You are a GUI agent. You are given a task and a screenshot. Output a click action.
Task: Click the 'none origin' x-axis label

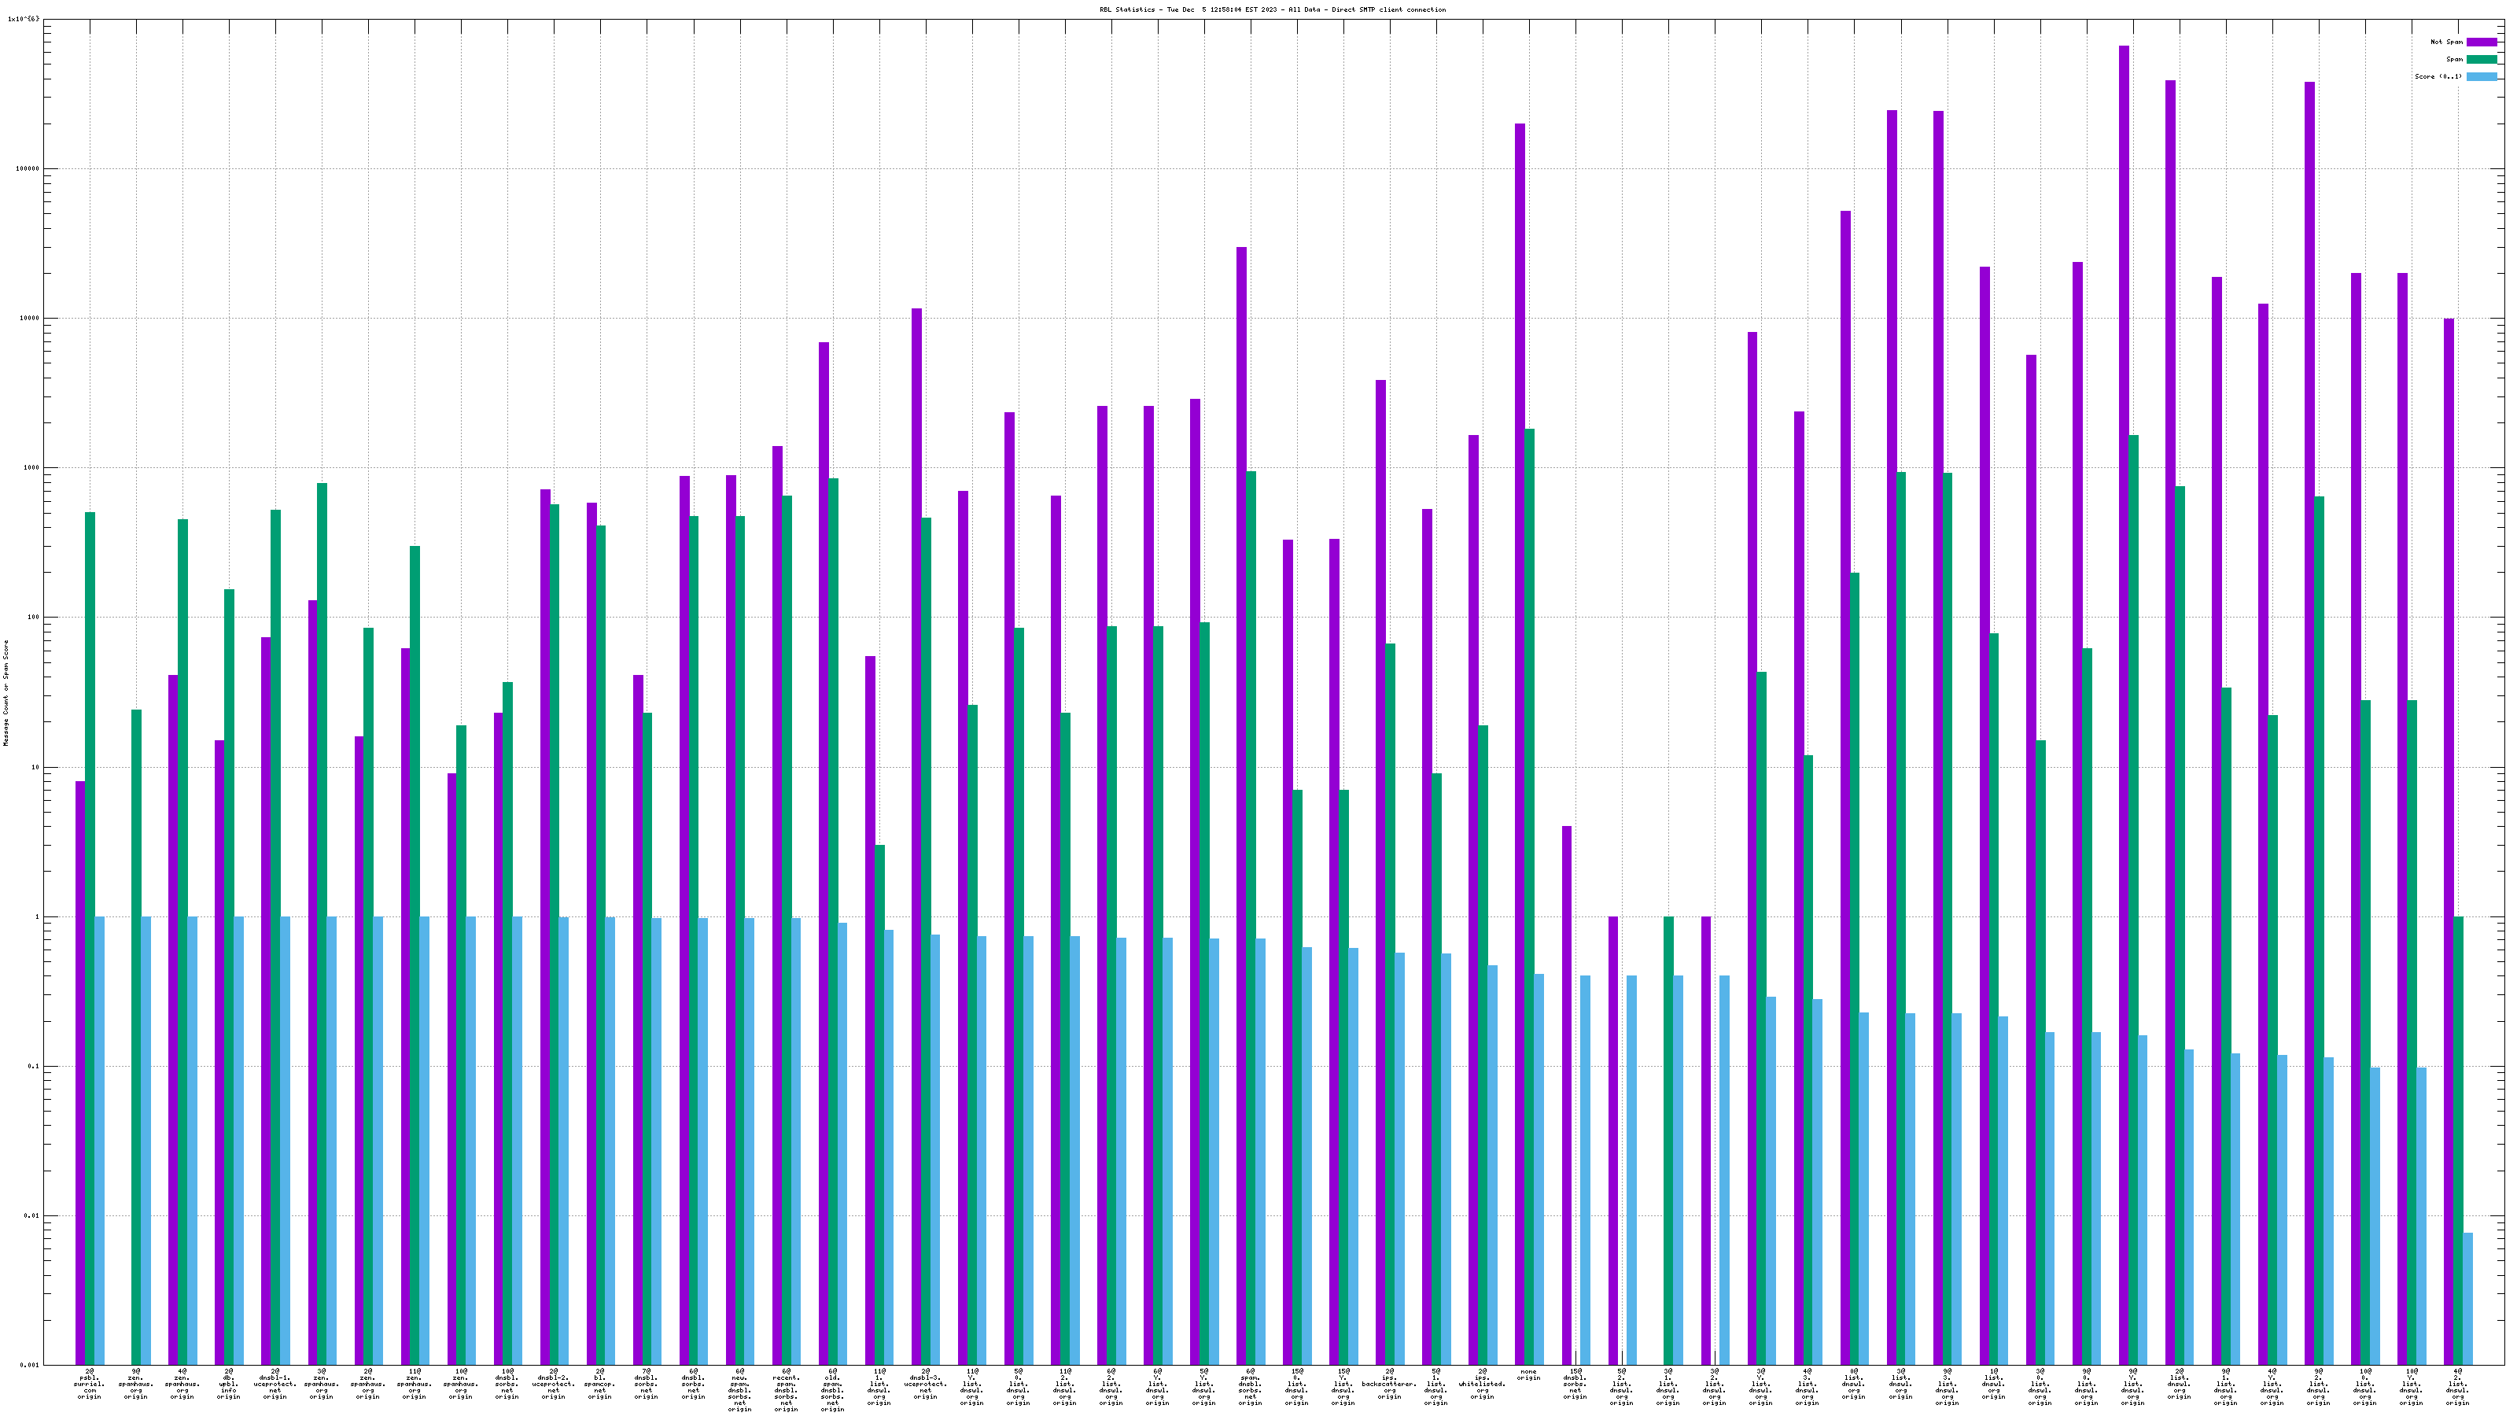coord(1528,1375)
